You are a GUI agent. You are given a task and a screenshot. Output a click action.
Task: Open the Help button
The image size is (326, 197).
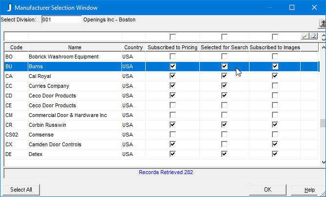(309, 190)
